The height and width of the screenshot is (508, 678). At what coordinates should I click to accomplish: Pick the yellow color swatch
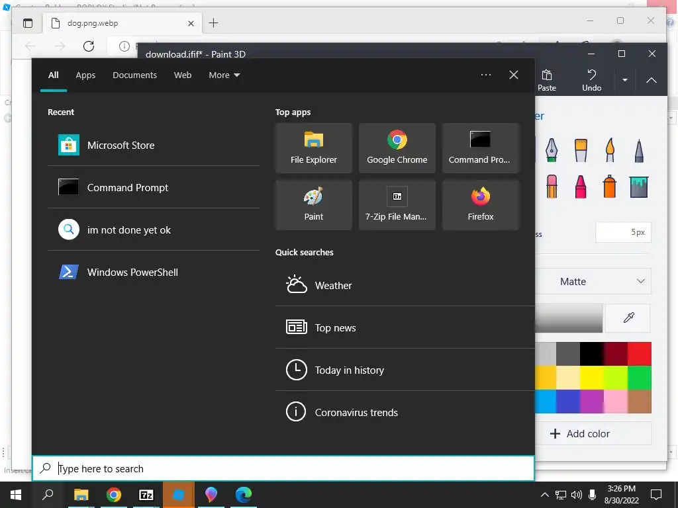click(x=592, y=378)
